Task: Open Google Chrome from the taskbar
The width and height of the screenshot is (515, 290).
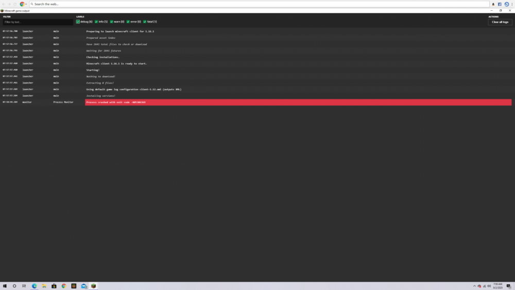Action: click(x=64, y=286)
